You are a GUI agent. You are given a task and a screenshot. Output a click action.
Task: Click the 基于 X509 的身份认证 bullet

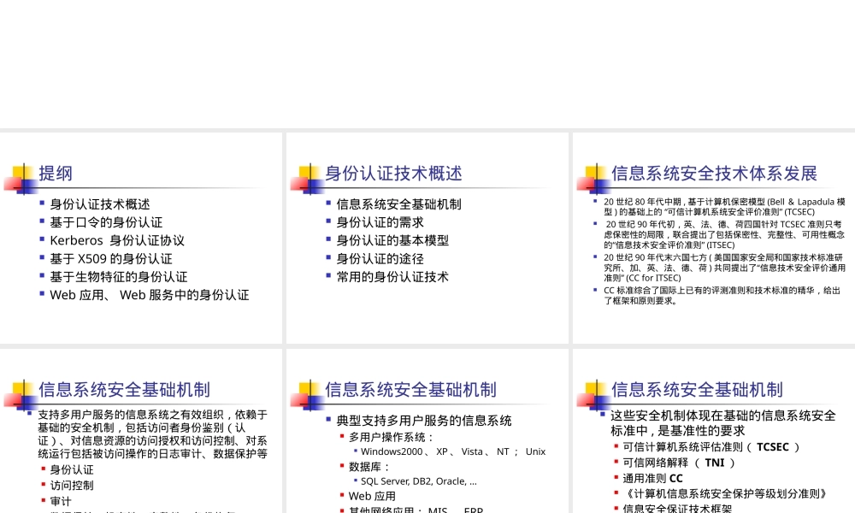pos(111,259)
